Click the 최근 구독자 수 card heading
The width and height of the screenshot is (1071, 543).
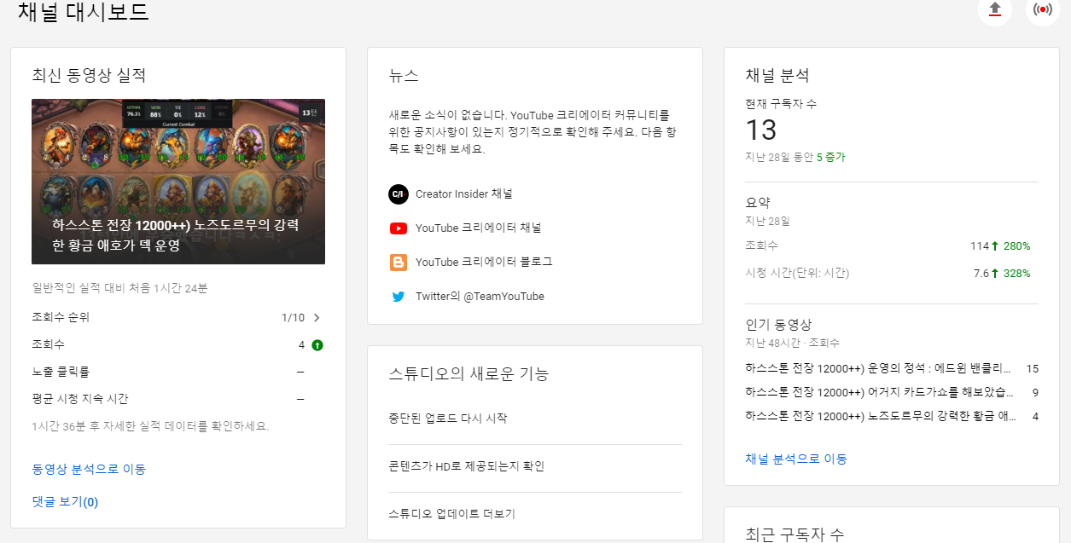point(795,534)
